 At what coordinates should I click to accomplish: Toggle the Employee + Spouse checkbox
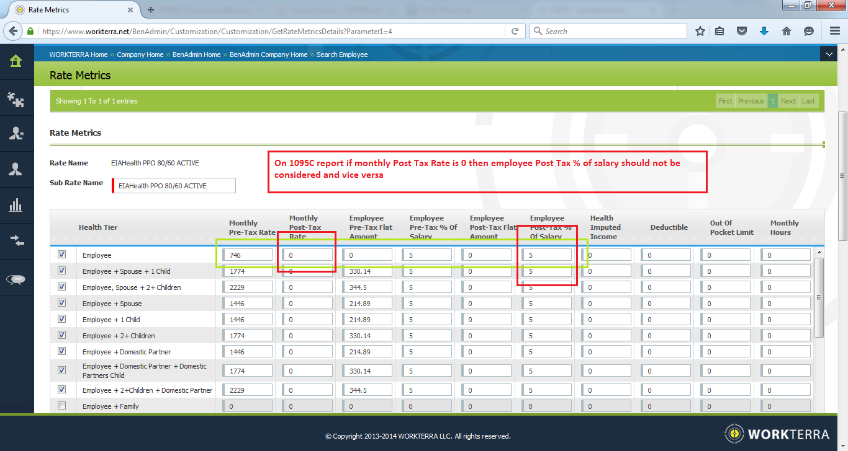[x=61, y=303]
